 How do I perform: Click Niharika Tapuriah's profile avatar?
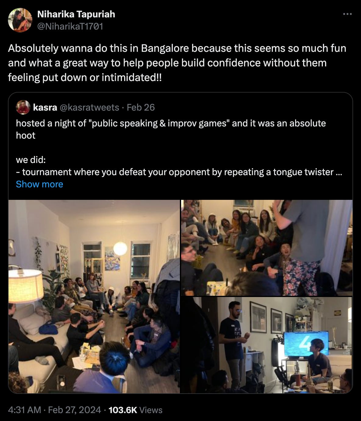coord(20,20)
